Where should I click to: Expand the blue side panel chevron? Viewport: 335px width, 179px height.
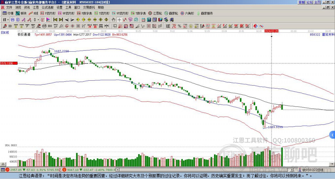pyautogui.click(x=332, y=135)
